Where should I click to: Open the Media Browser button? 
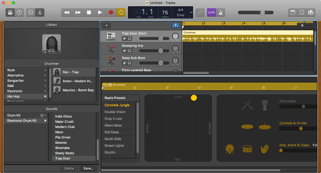(311, 12)
